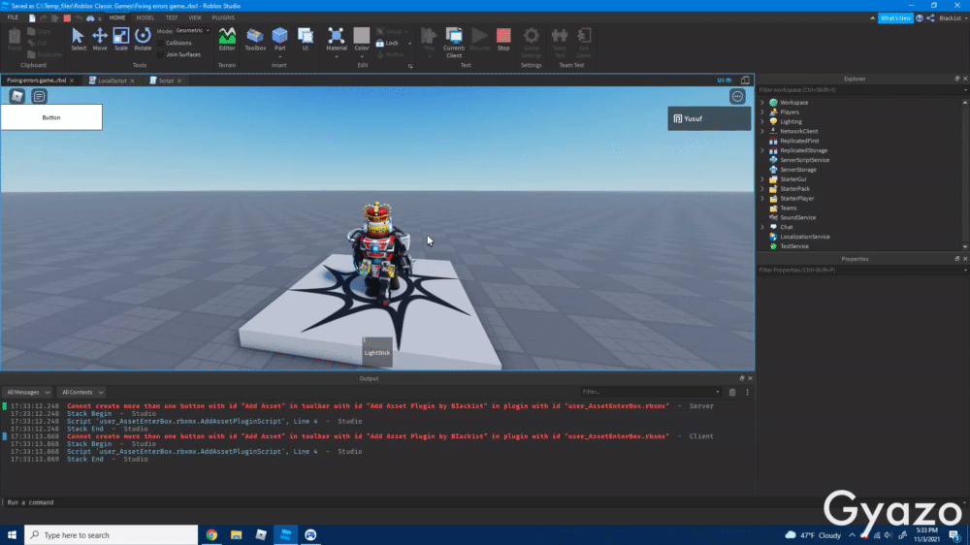Expand the StarterGui node
This screenshot has width=970, height=545.
tap(762, 179)
